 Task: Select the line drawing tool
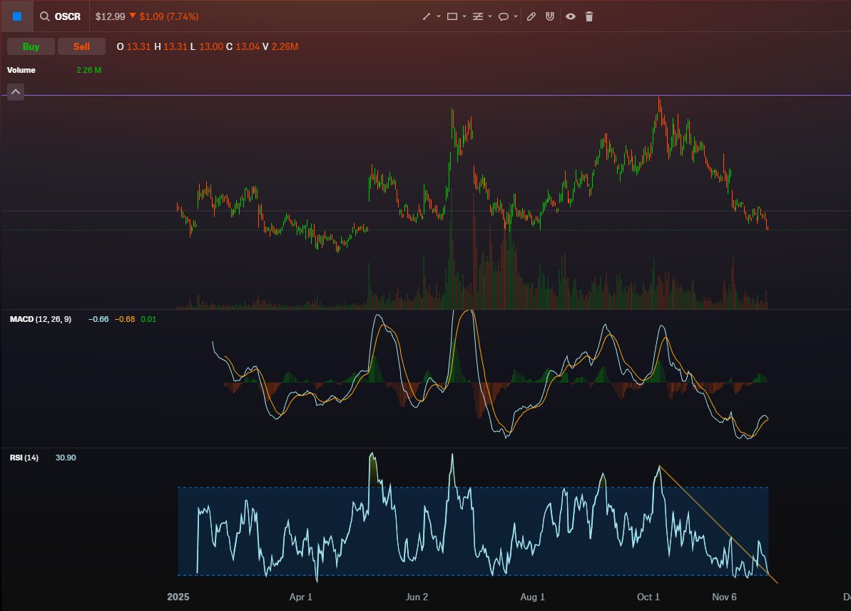tap(427, 16)
